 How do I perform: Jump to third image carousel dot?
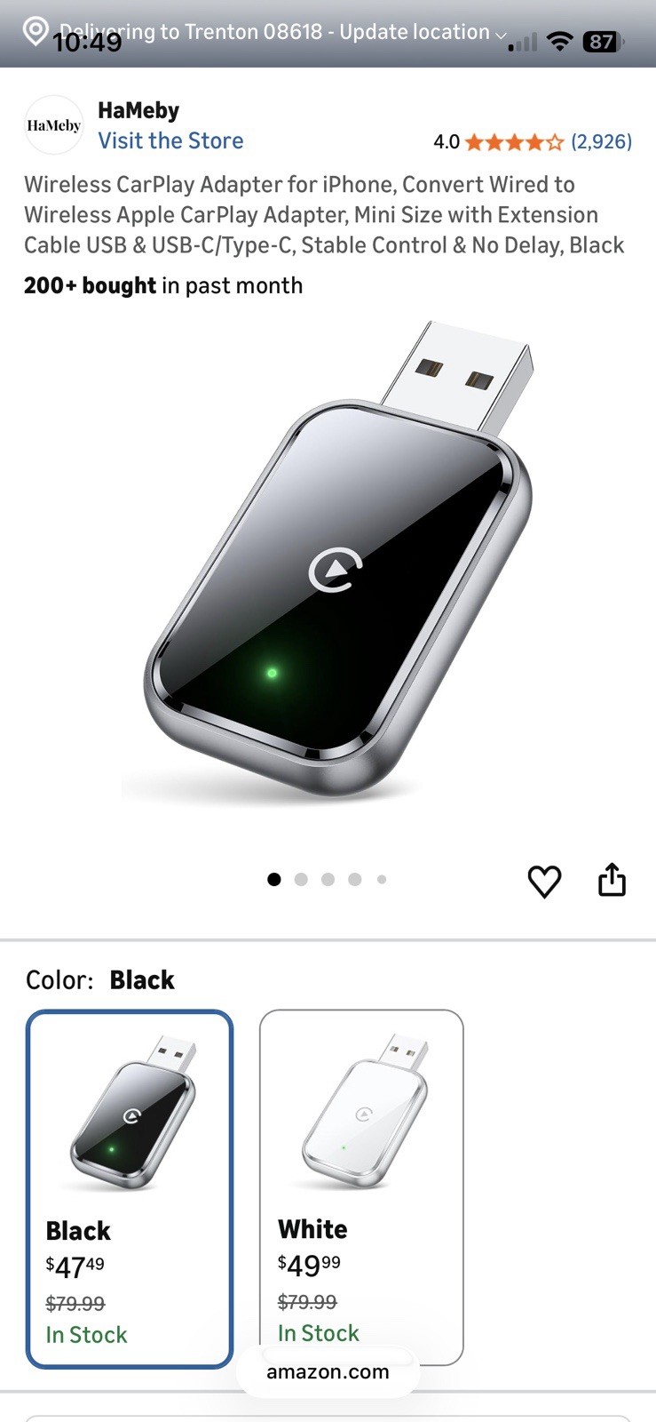[328, 879]
